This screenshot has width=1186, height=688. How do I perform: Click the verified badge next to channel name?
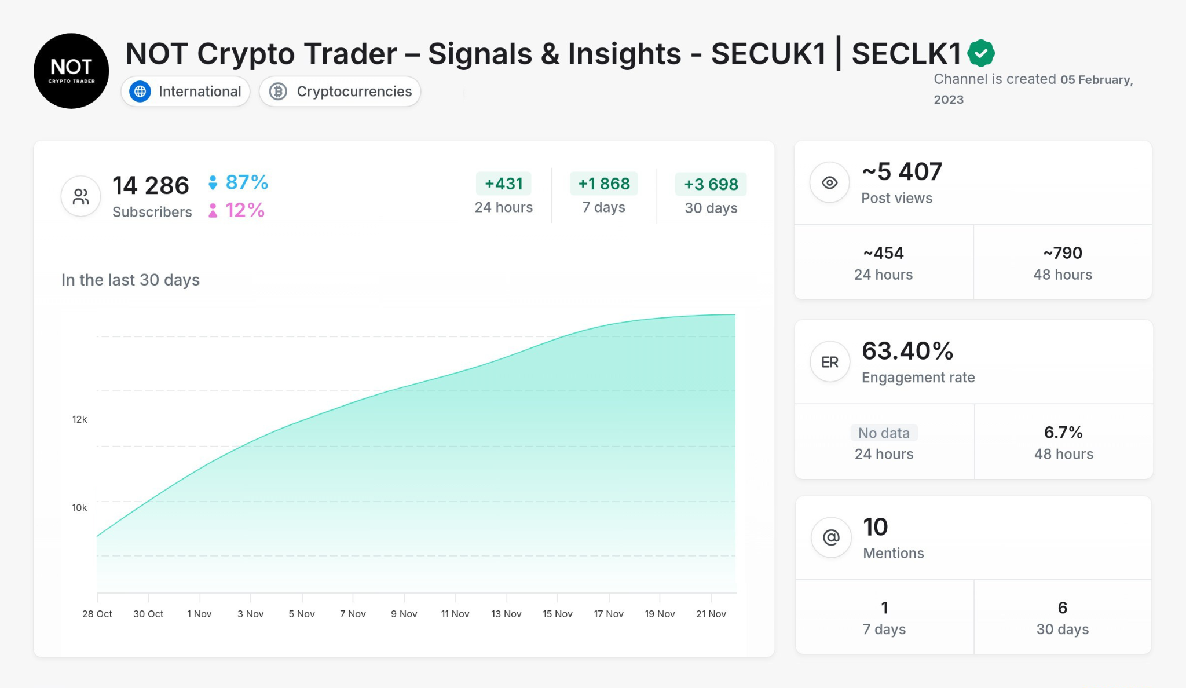pyautogui.click(x=982, y=53)
